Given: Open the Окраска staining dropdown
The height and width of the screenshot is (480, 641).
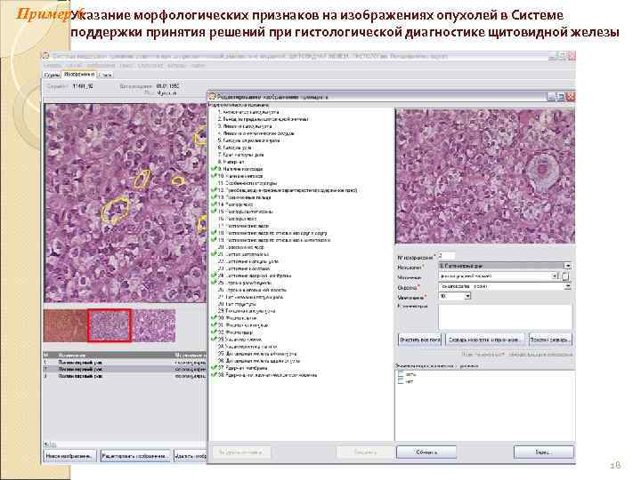Looking at the screenshot, I should point(567,286).
